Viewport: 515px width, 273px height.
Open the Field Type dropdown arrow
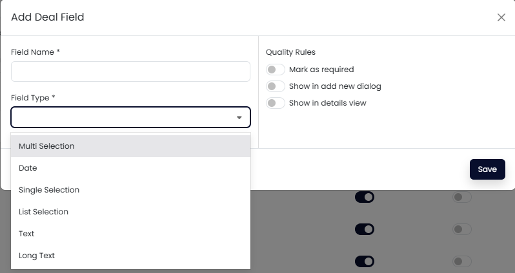[239, 118]
